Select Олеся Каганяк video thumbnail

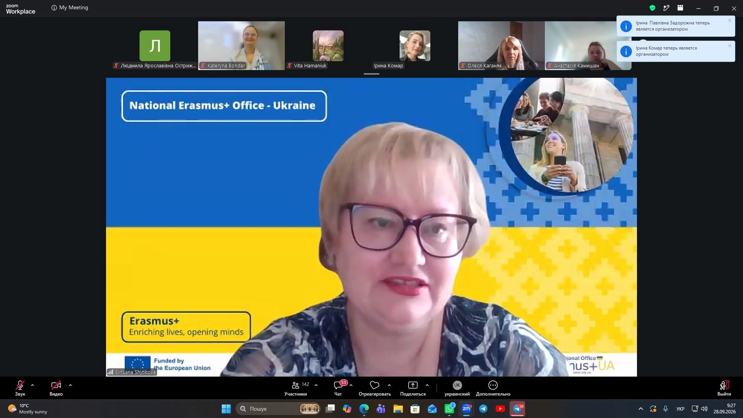pos(502,46)
